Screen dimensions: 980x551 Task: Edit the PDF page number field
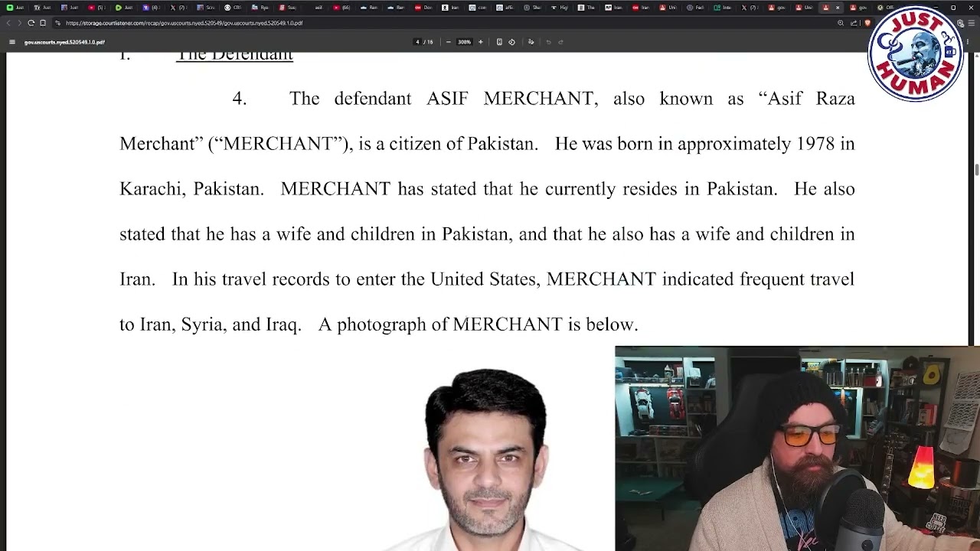417,42
